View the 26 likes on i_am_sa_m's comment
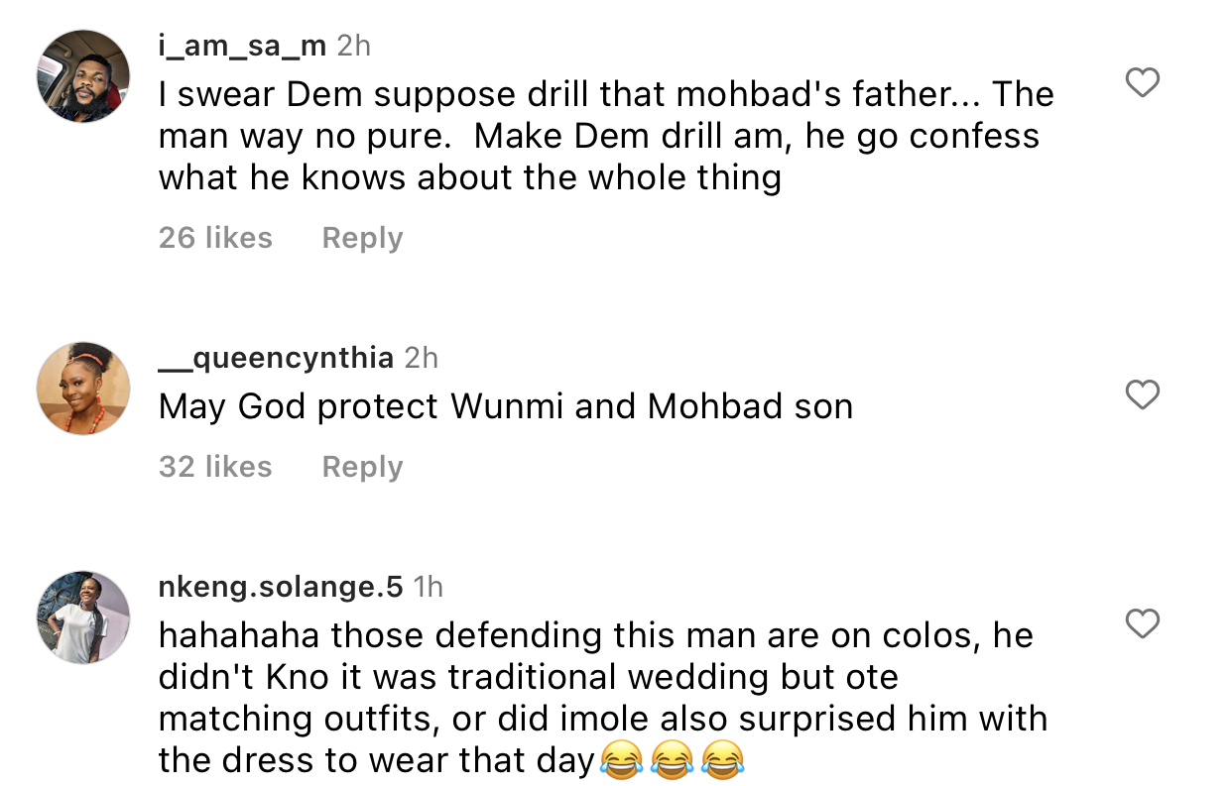Viewport: 1232px width, 786px height. pos(215,237)
